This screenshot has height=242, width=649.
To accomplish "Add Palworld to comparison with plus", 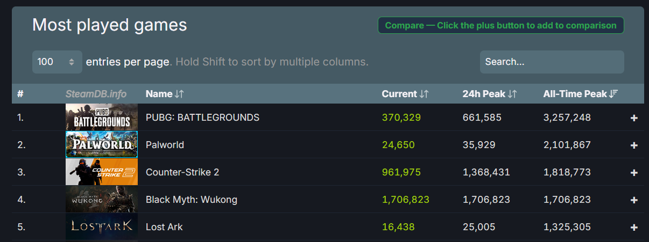I will (x=634, y=145).
